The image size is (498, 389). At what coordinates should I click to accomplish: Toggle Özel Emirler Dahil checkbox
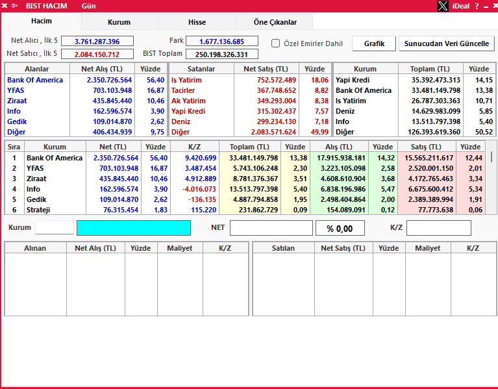pos(276,44)
